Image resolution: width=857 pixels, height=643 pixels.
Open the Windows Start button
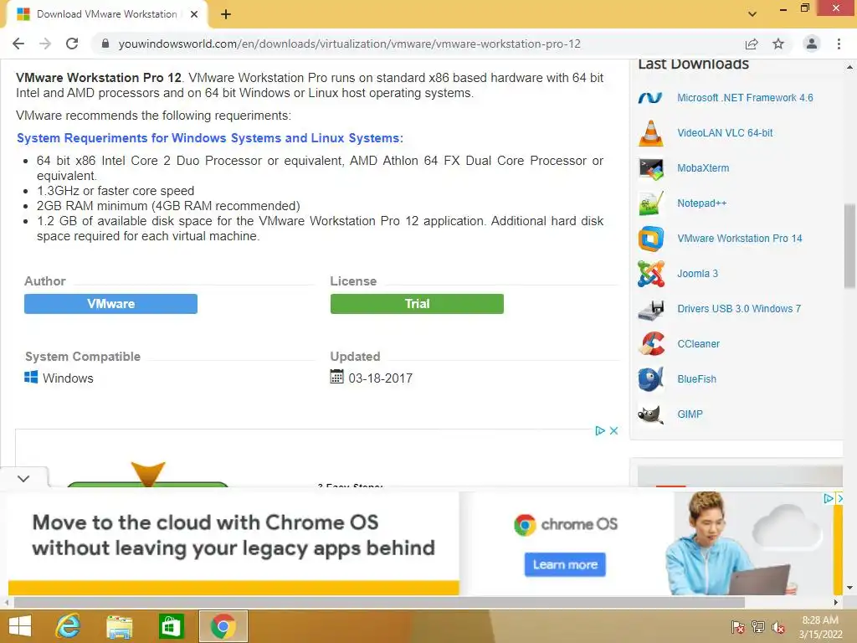20,626
